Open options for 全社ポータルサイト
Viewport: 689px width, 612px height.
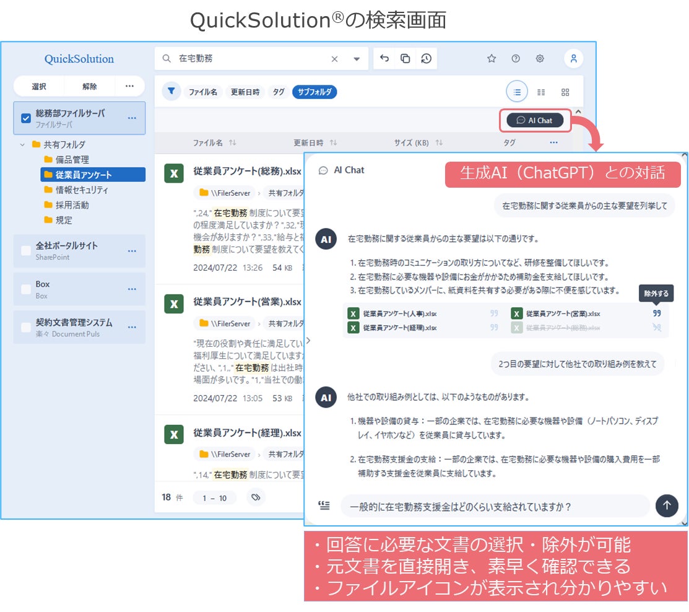point(132,251)
